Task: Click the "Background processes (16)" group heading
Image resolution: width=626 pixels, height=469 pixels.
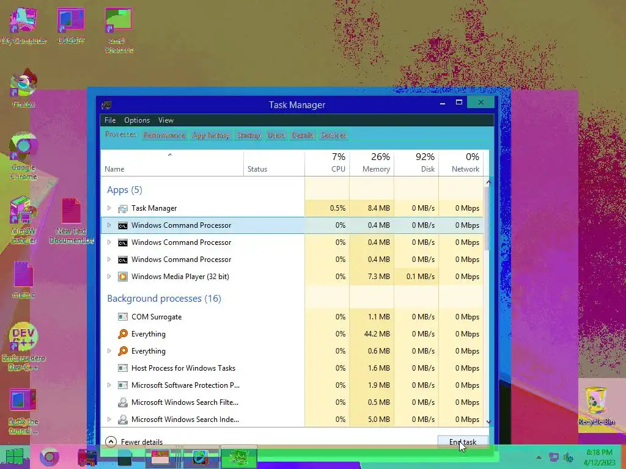Action: coord(164,298)
